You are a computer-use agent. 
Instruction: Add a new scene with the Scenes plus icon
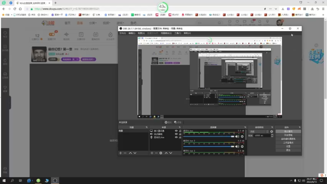click(121, 153)
